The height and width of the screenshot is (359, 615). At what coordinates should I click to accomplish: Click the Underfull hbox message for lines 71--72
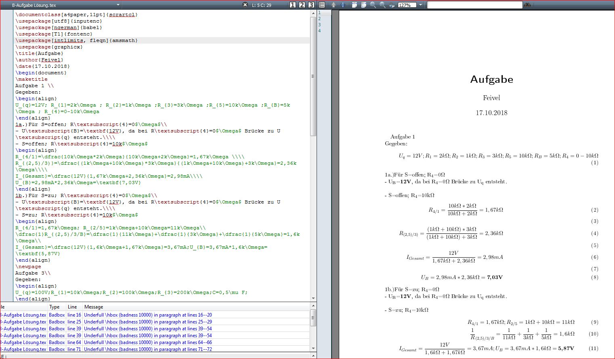point(148,349)
